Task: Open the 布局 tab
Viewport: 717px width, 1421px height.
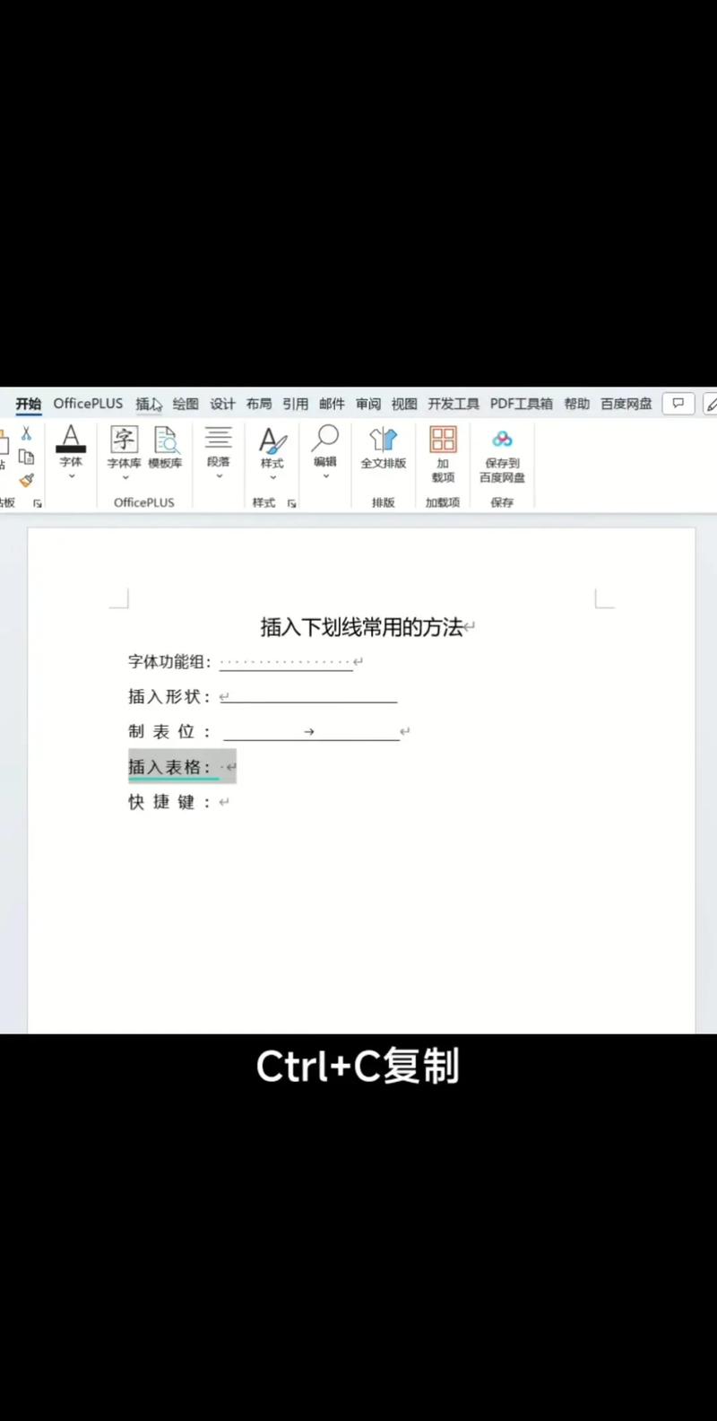Action: 259,404
